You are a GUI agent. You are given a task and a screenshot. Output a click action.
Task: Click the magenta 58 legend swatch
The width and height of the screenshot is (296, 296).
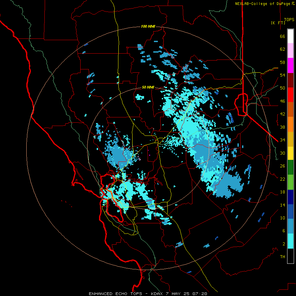tap(290, 65)
